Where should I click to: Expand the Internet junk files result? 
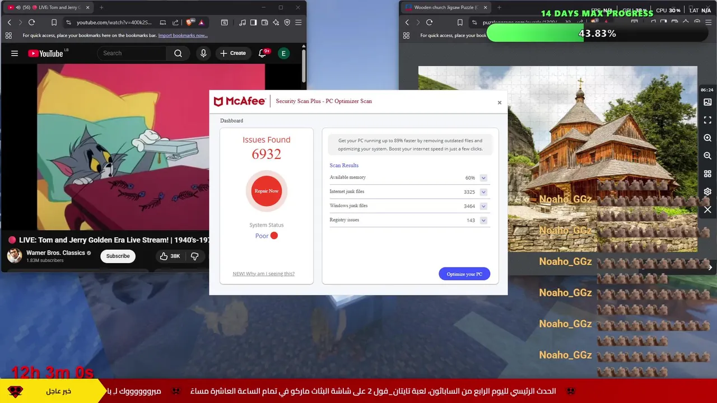483,192
